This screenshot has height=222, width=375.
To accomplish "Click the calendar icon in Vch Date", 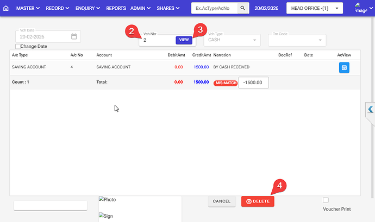I will tap(74, 37).
